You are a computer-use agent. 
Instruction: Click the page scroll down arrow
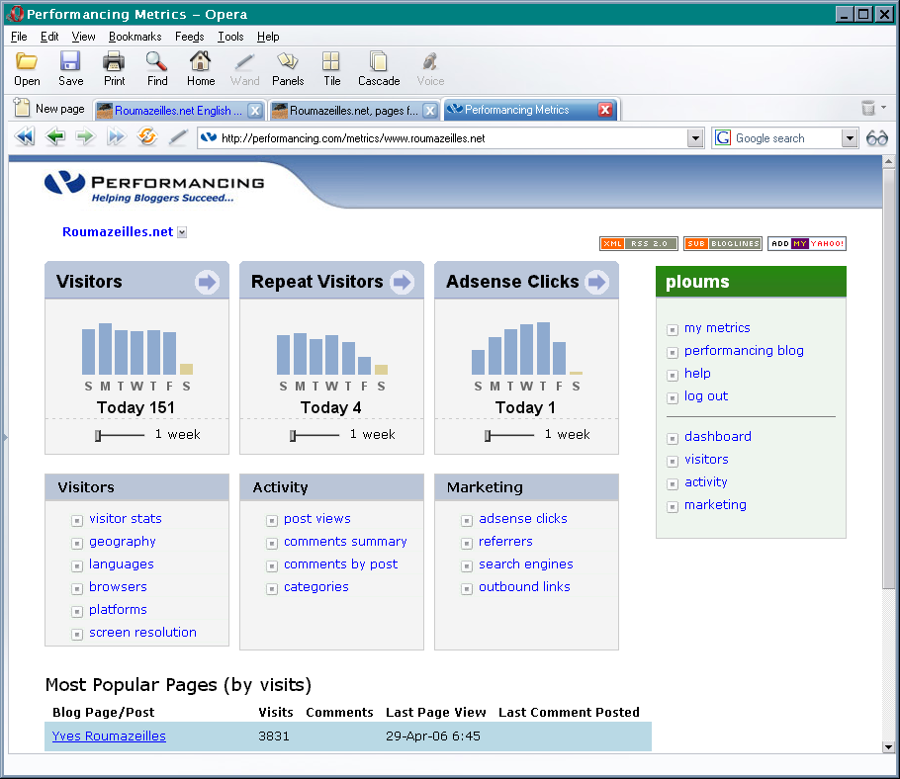click(x=888, y=747)
